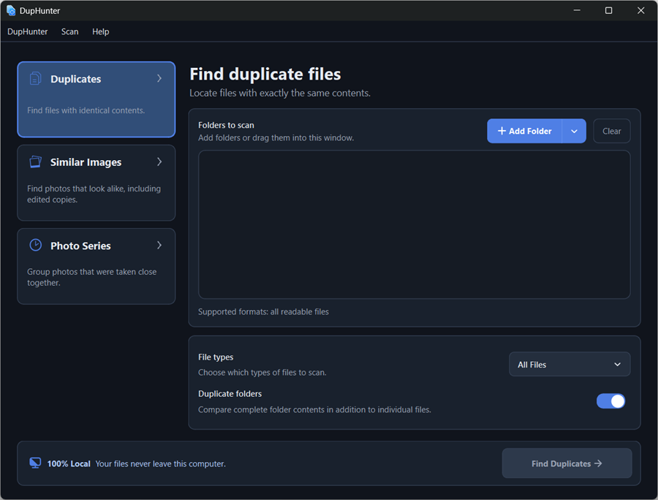Click the arrow icon on Find Duplicates
658x500 pixels.
(x=598, y=463)
